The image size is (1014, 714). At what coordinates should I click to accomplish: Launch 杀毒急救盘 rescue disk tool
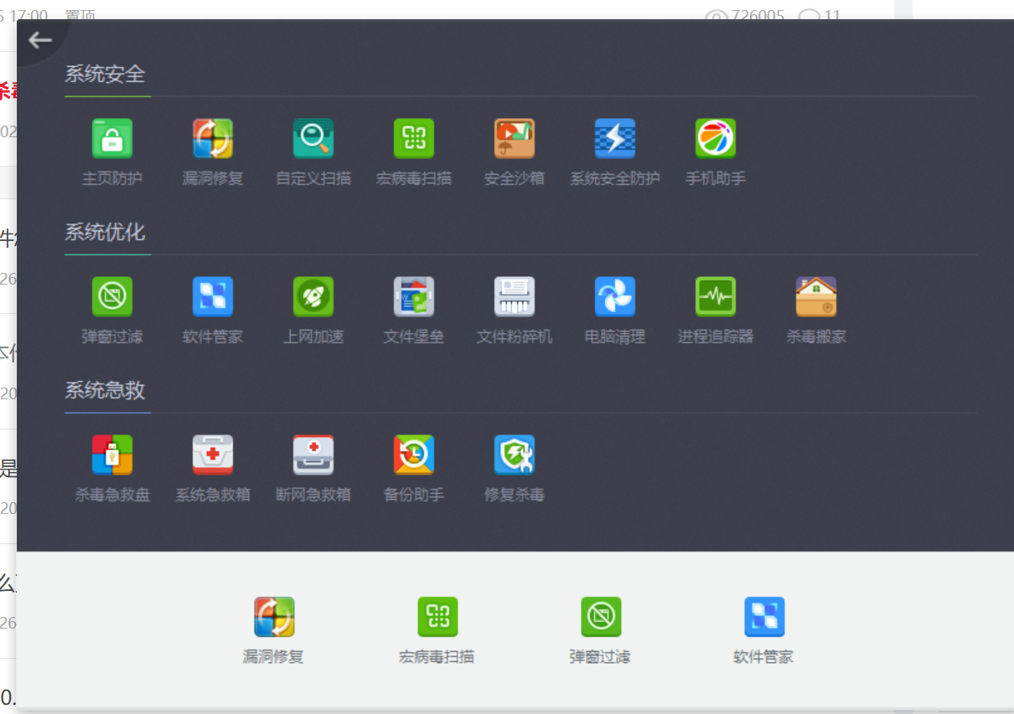click(112, 455)
